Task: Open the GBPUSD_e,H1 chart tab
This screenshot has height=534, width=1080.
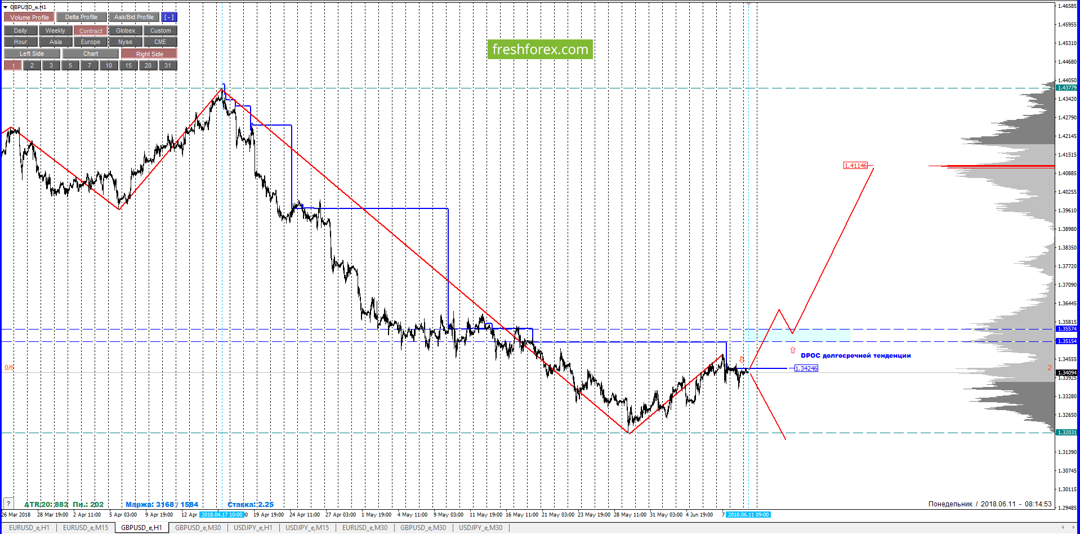Action: point(141,528)
